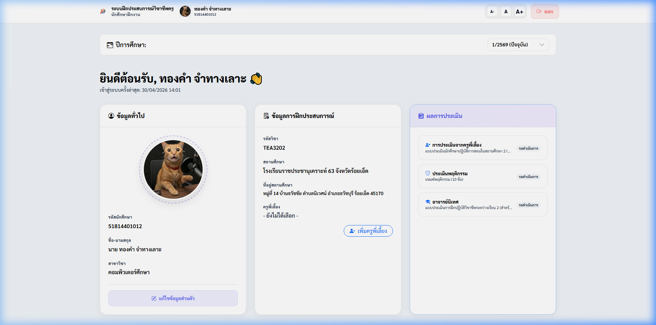
Task: Click the add-person icon on เพิ่มครูพี่เลี้ยง button
Action: tap(352, 231)
